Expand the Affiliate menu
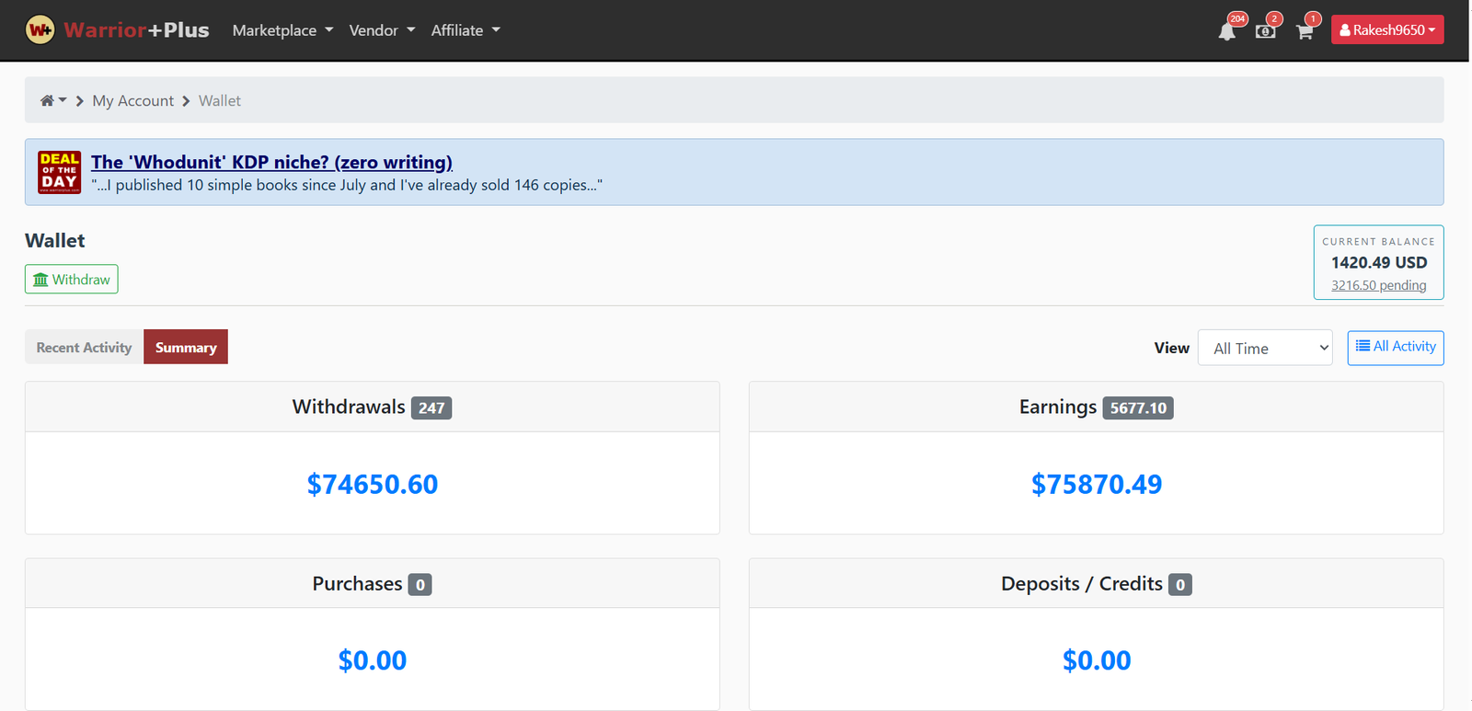Screen dimensions: 1472x711 [466, 30]
